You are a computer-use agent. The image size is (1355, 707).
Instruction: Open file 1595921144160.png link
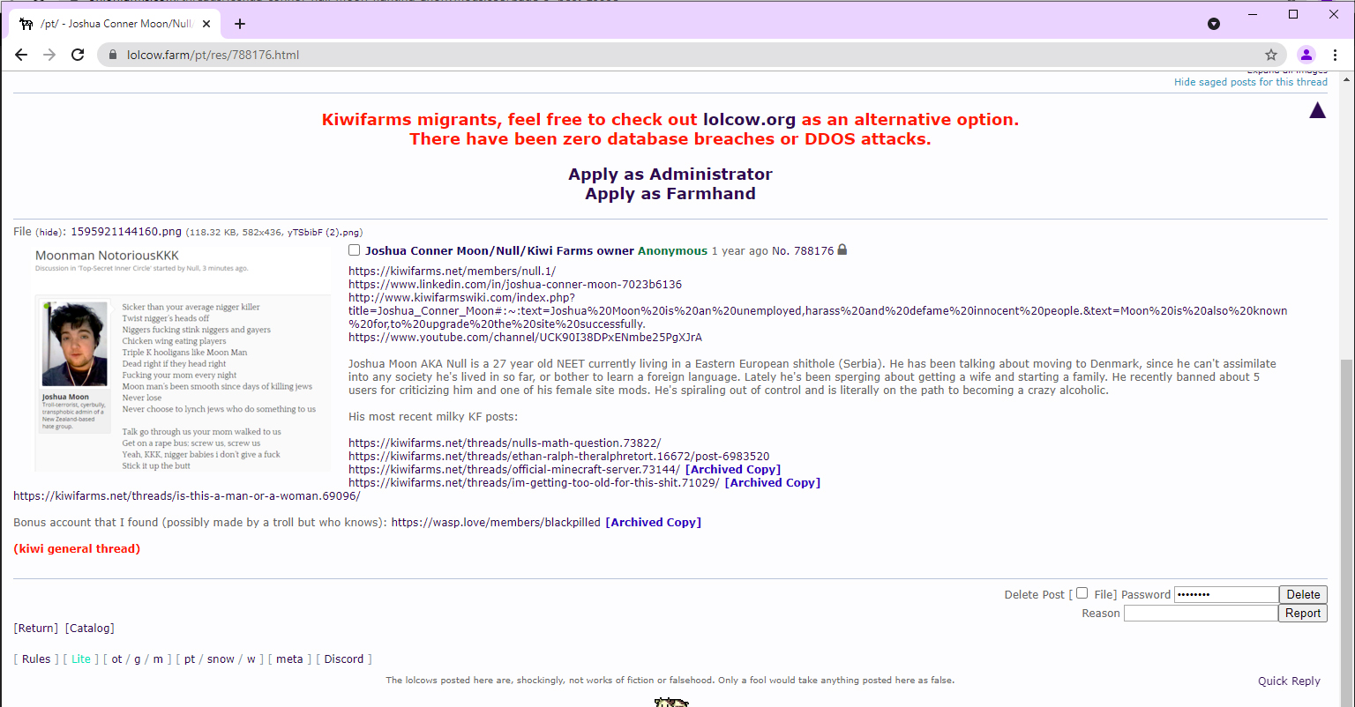coord(126,232)
